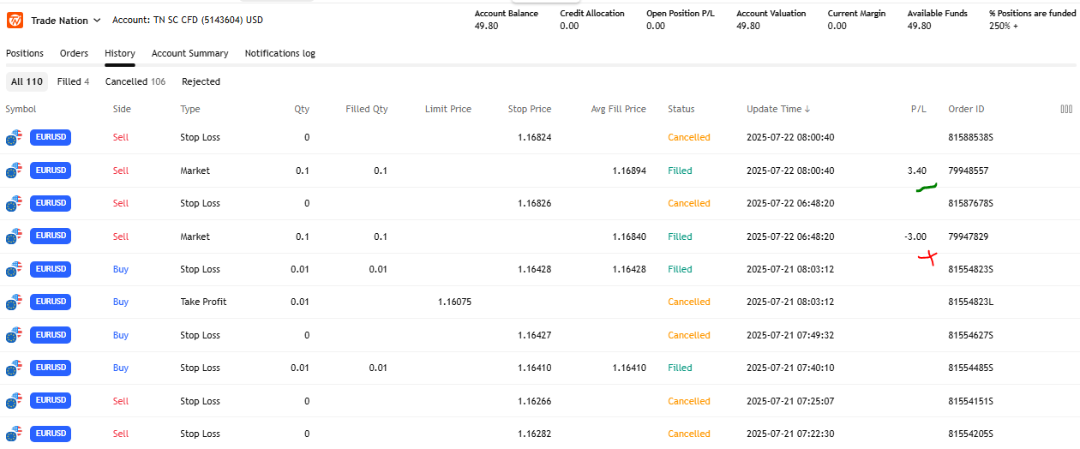Click EUR/USD flag icon in first row
Image resolution: width=1080 pixels, height=449 pixels.
point(13,138)
